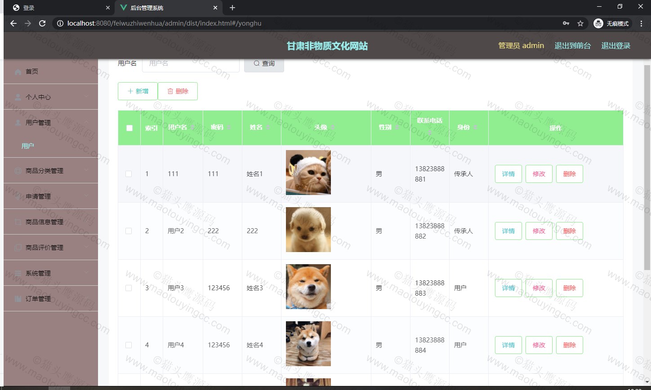Click 退出登录 to log out
Screen dimensions: 651x390
point(616,45)
